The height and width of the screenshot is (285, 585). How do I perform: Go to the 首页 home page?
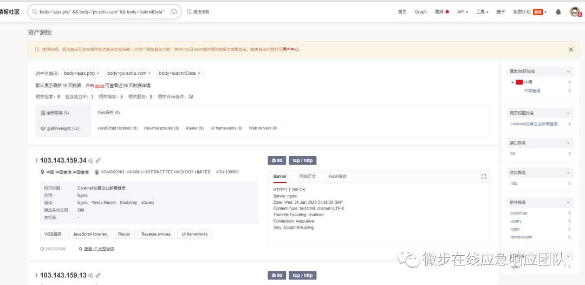pyautogui.click(x=402, y=12)
